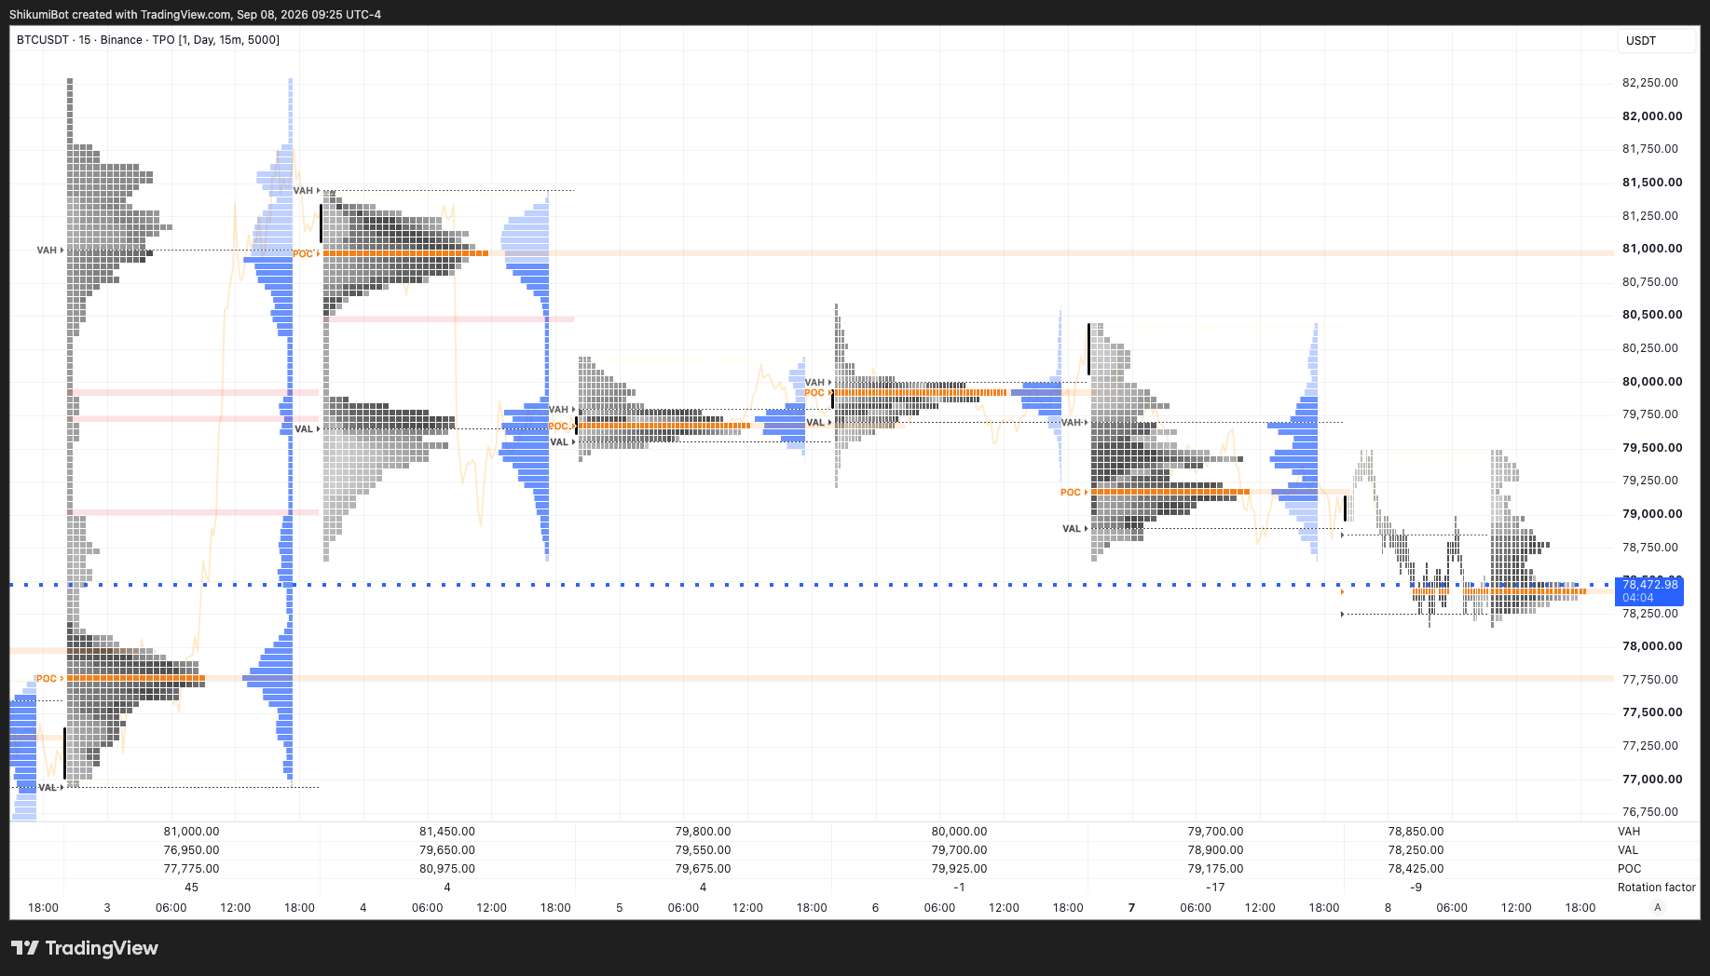Select the current price label 78,472.98
1710x976 pixels.
[x=1649, y=590]
